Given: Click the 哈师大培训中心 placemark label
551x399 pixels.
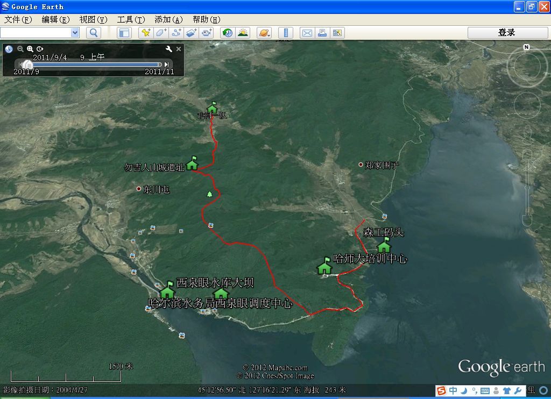Looking at the screenshot, I should point(370,259).
